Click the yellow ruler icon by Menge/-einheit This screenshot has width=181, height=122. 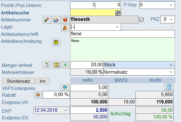(x=56, y=65)
